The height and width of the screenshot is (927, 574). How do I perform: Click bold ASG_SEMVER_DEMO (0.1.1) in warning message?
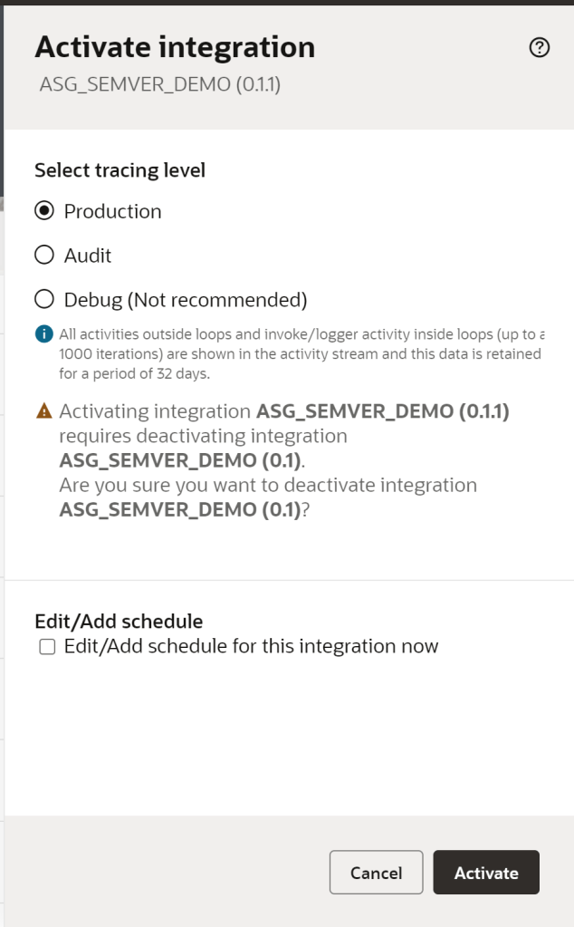383,411
